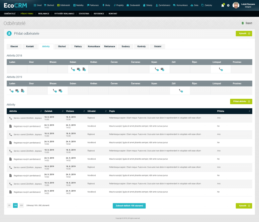Image resolution: width=259 pixels, height=222 pixels.
Task: Sort the table by Začátek column
Action: coord(62,111)
